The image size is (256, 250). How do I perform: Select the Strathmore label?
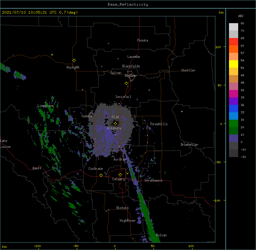click(x=153, y=181)
